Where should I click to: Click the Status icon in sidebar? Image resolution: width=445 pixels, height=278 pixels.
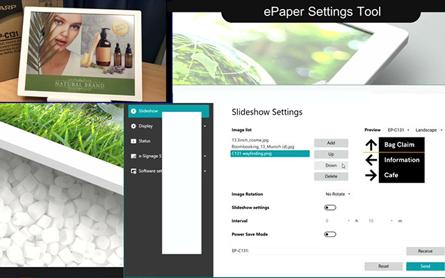[133, 141]
